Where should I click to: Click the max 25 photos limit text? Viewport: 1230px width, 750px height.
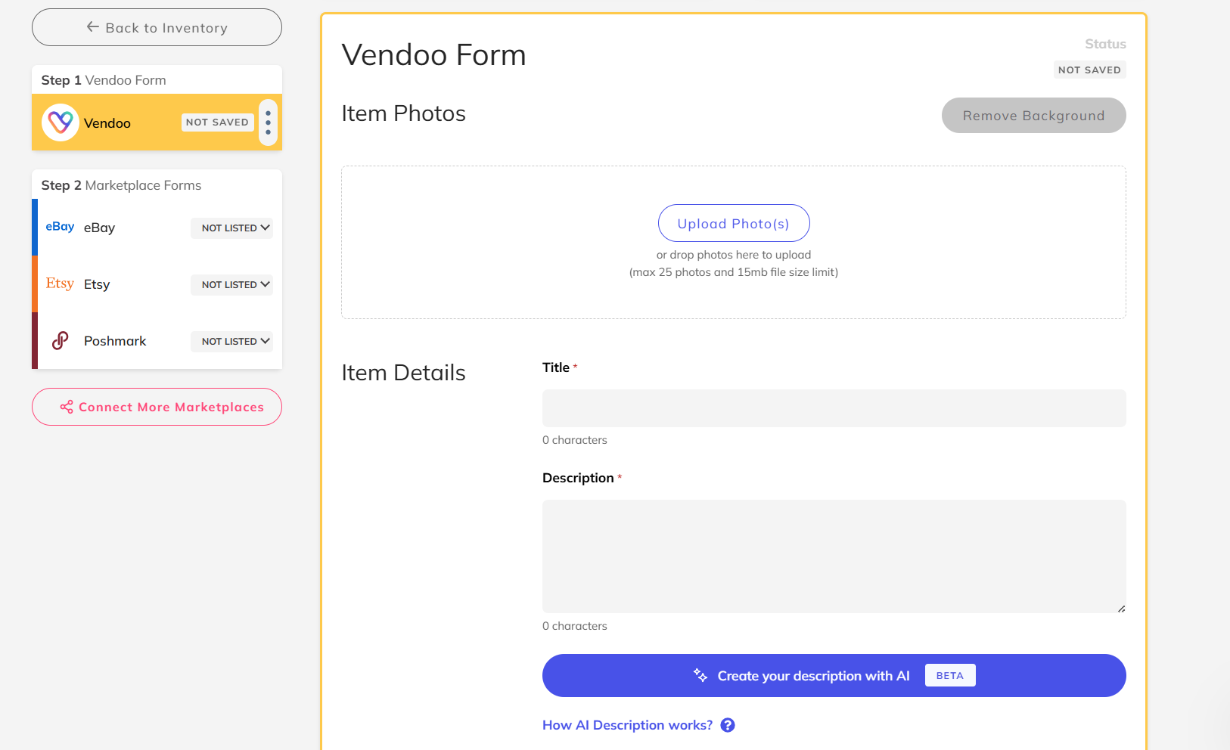point(734,272)
